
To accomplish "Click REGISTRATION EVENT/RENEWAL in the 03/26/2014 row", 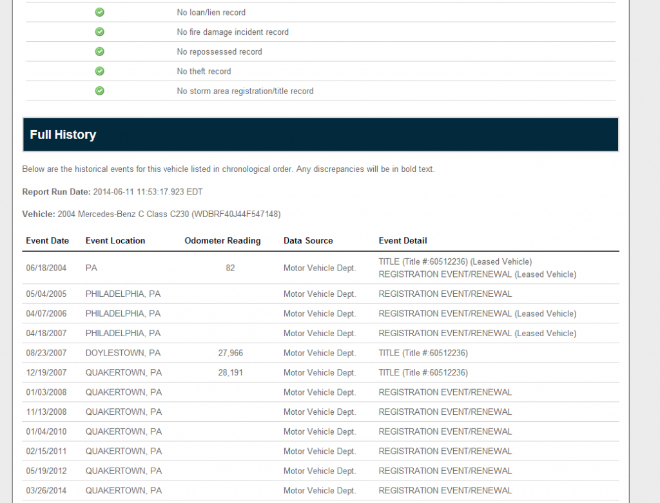I will pos(445,490).
